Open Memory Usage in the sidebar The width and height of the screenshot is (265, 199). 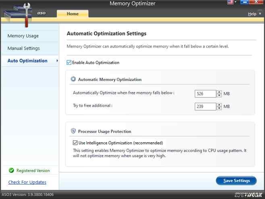[23, 36]
